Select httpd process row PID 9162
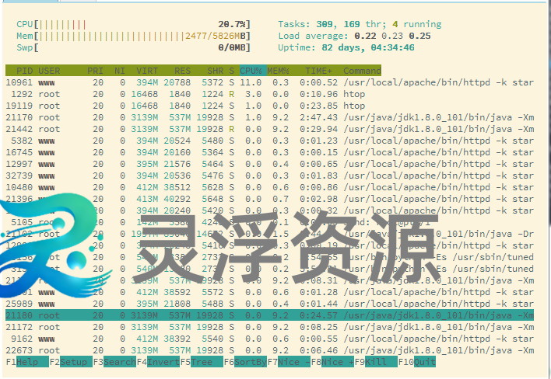Viewport: 551px width, 379px height. (269, 339)
